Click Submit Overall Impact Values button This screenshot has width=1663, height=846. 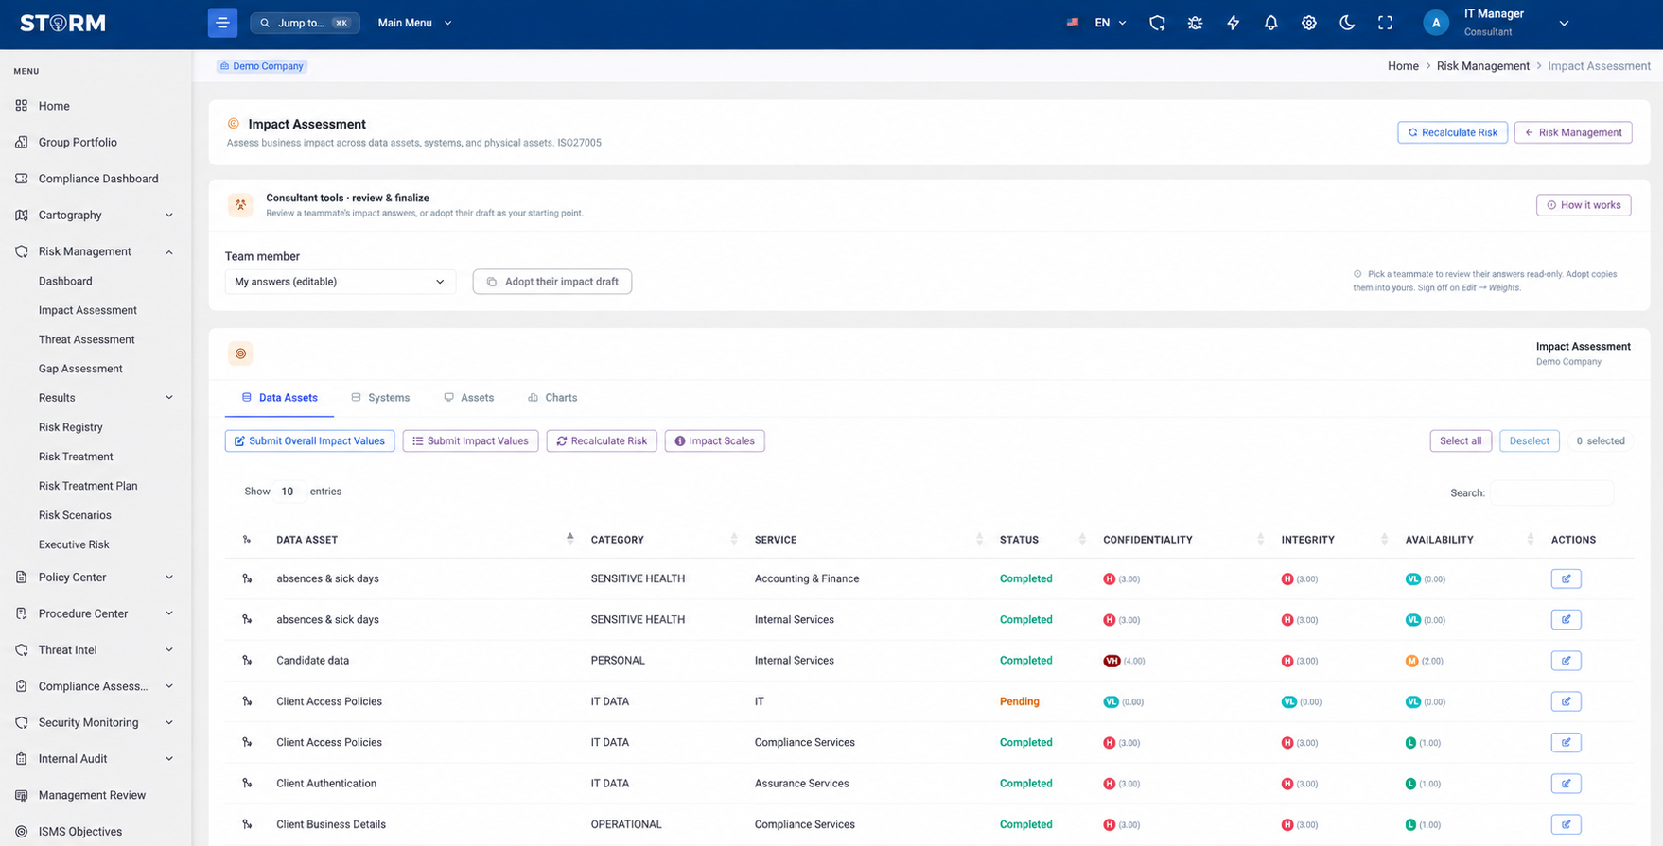309,440
